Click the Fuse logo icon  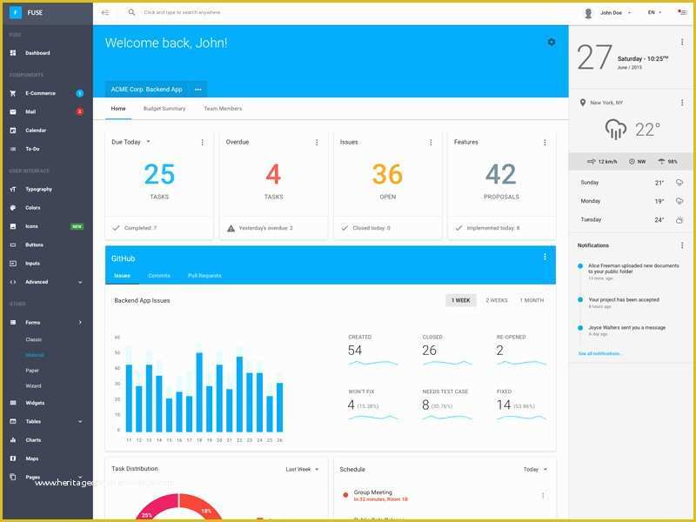click(x=15, y=12)
